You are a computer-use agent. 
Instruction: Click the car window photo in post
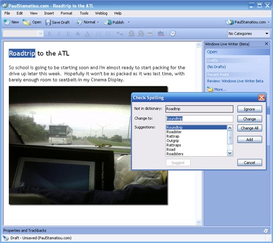click(x=88, y=145)
